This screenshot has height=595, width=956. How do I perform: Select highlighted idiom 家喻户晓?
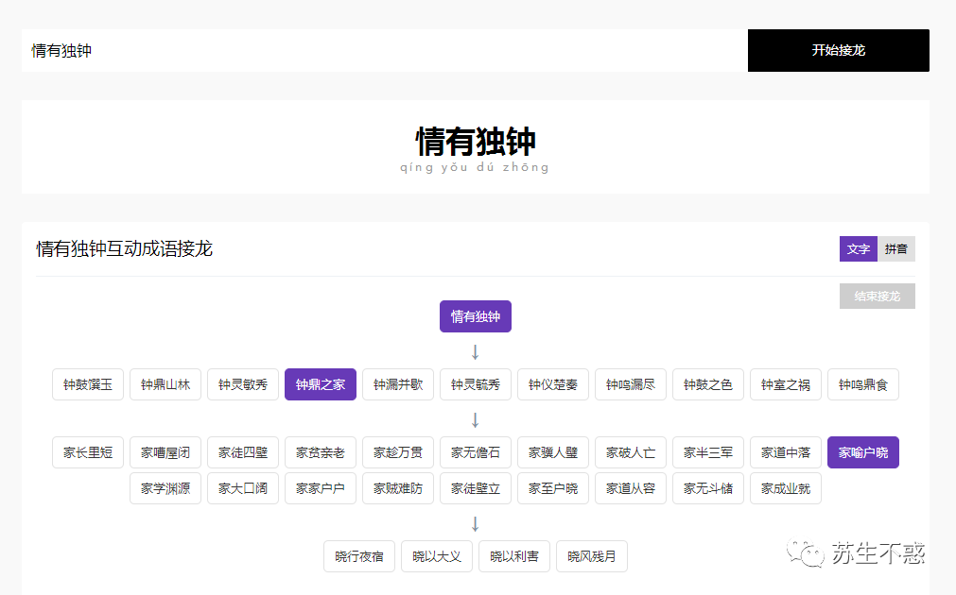863,452
